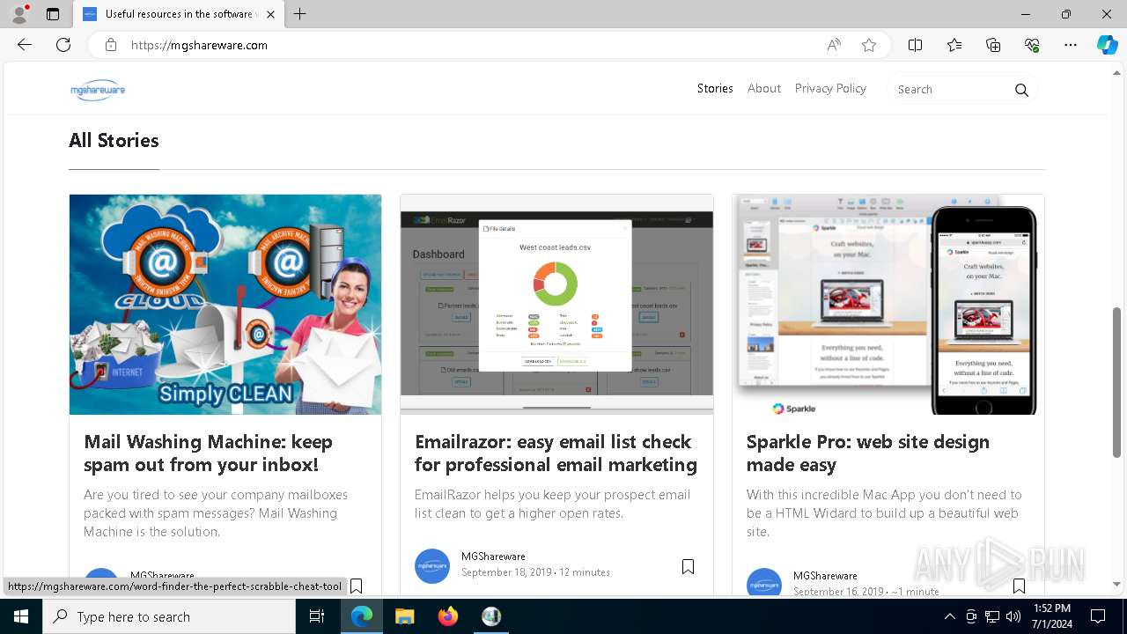Open the volume control icon

pos(1013,616)
